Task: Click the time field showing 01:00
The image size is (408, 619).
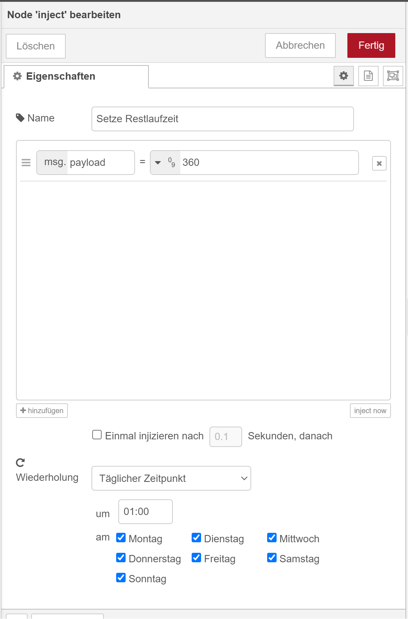Action: tap(145, 512)
